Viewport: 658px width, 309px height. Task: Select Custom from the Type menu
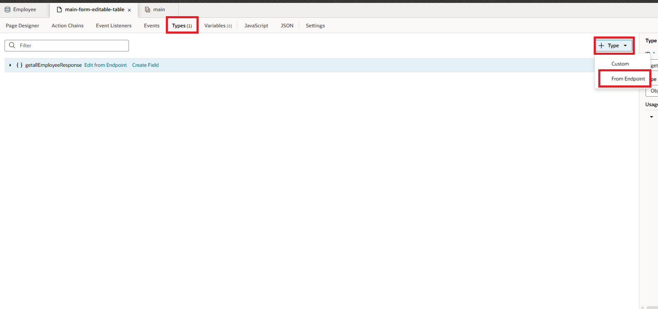point(620,64)
